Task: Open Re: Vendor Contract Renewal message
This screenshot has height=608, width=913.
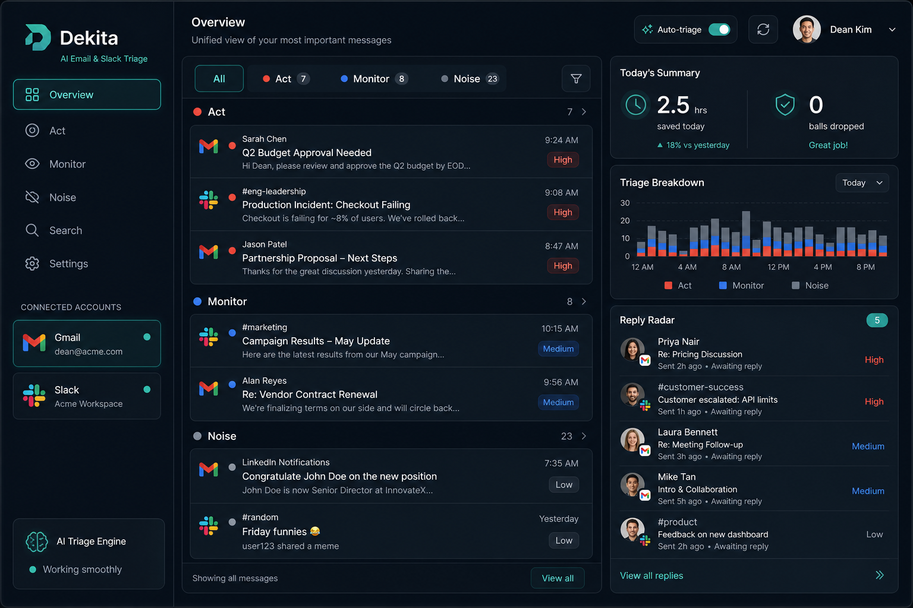Action: pyautogui.click(x=391, y=394)
